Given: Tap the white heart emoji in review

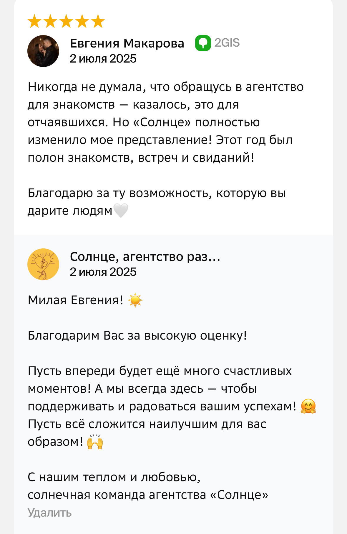Looking at the screenshot, I should 121,211.
